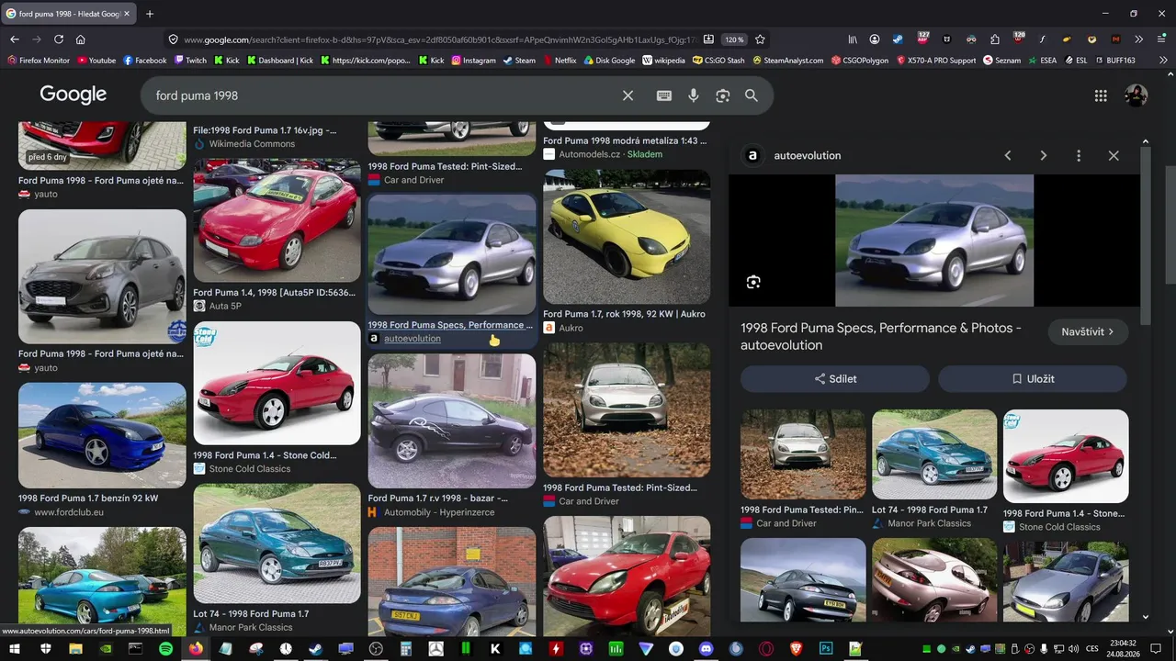Image resolution: width=1176 pixels, height=661 pixels.
Task: Show more bookmarks with the overflow chevrons
Action: [x=1163, y=61]
